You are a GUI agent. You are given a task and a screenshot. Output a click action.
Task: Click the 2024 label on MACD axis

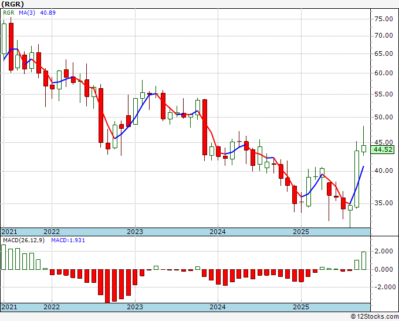(x=218, y=307)
